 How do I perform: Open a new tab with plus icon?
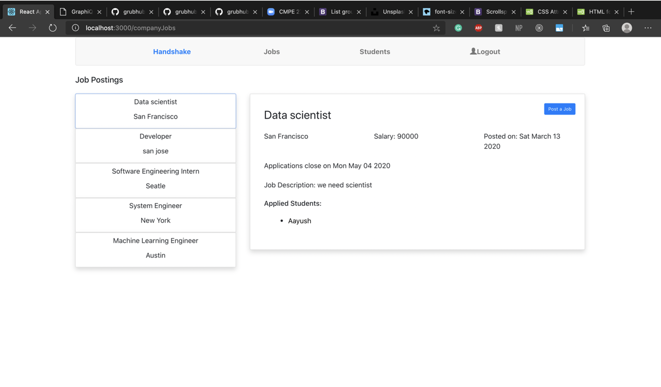[x=631, y=12]
